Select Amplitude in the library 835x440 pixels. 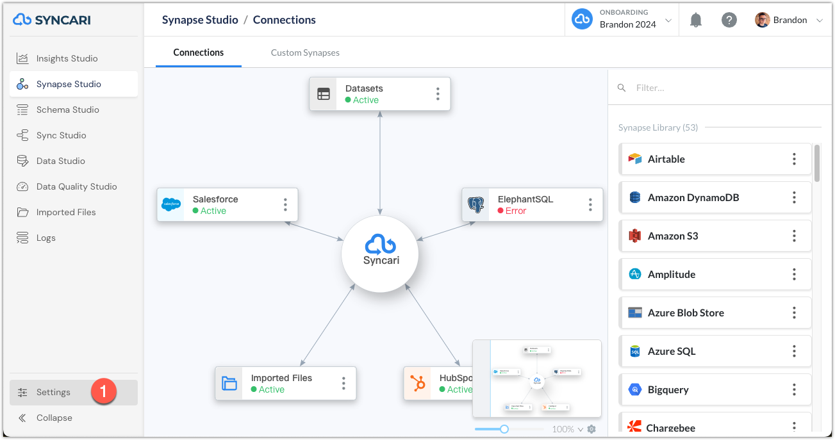(715, 274)
